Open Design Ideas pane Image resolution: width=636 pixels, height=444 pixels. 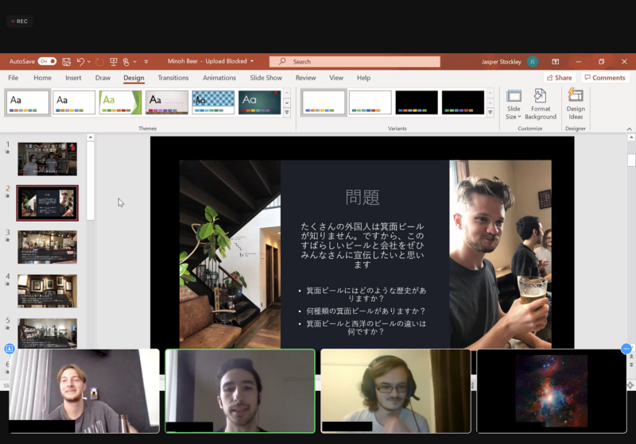[x=576, y=105]
